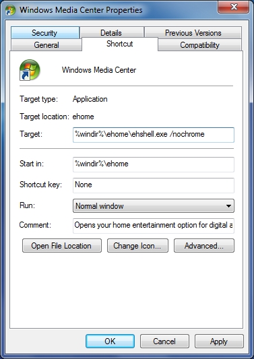Confirm with the OK button

click(110, 341)
